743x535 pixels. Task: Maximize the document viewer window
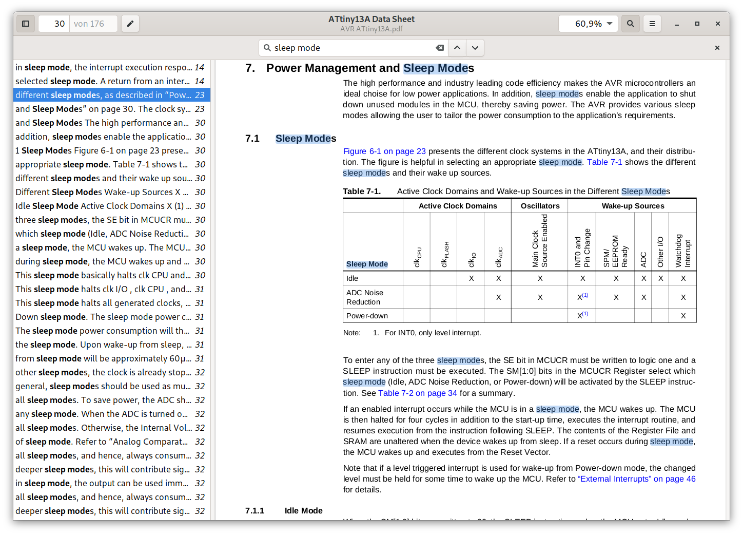697,24
